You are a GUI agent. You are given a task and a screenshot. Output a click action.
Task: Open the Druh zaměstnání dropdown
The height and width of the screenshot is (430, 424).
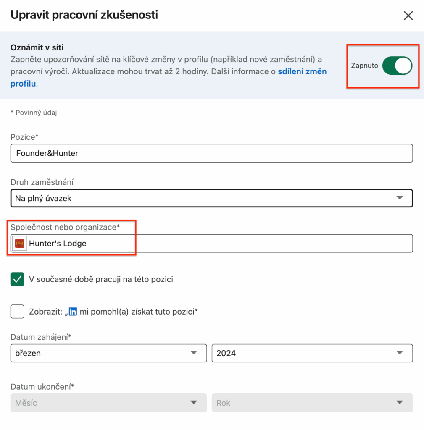pos(212,198)
